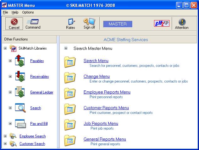The image size is (199, 150).
Task: Expand the General Ledger tree node
Action: click(10, 92)
